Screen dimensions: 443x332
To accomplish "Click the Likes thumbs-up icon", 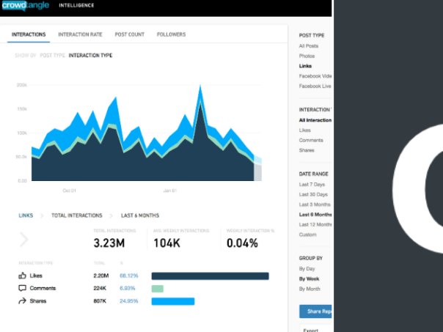I will pos(22,276).
